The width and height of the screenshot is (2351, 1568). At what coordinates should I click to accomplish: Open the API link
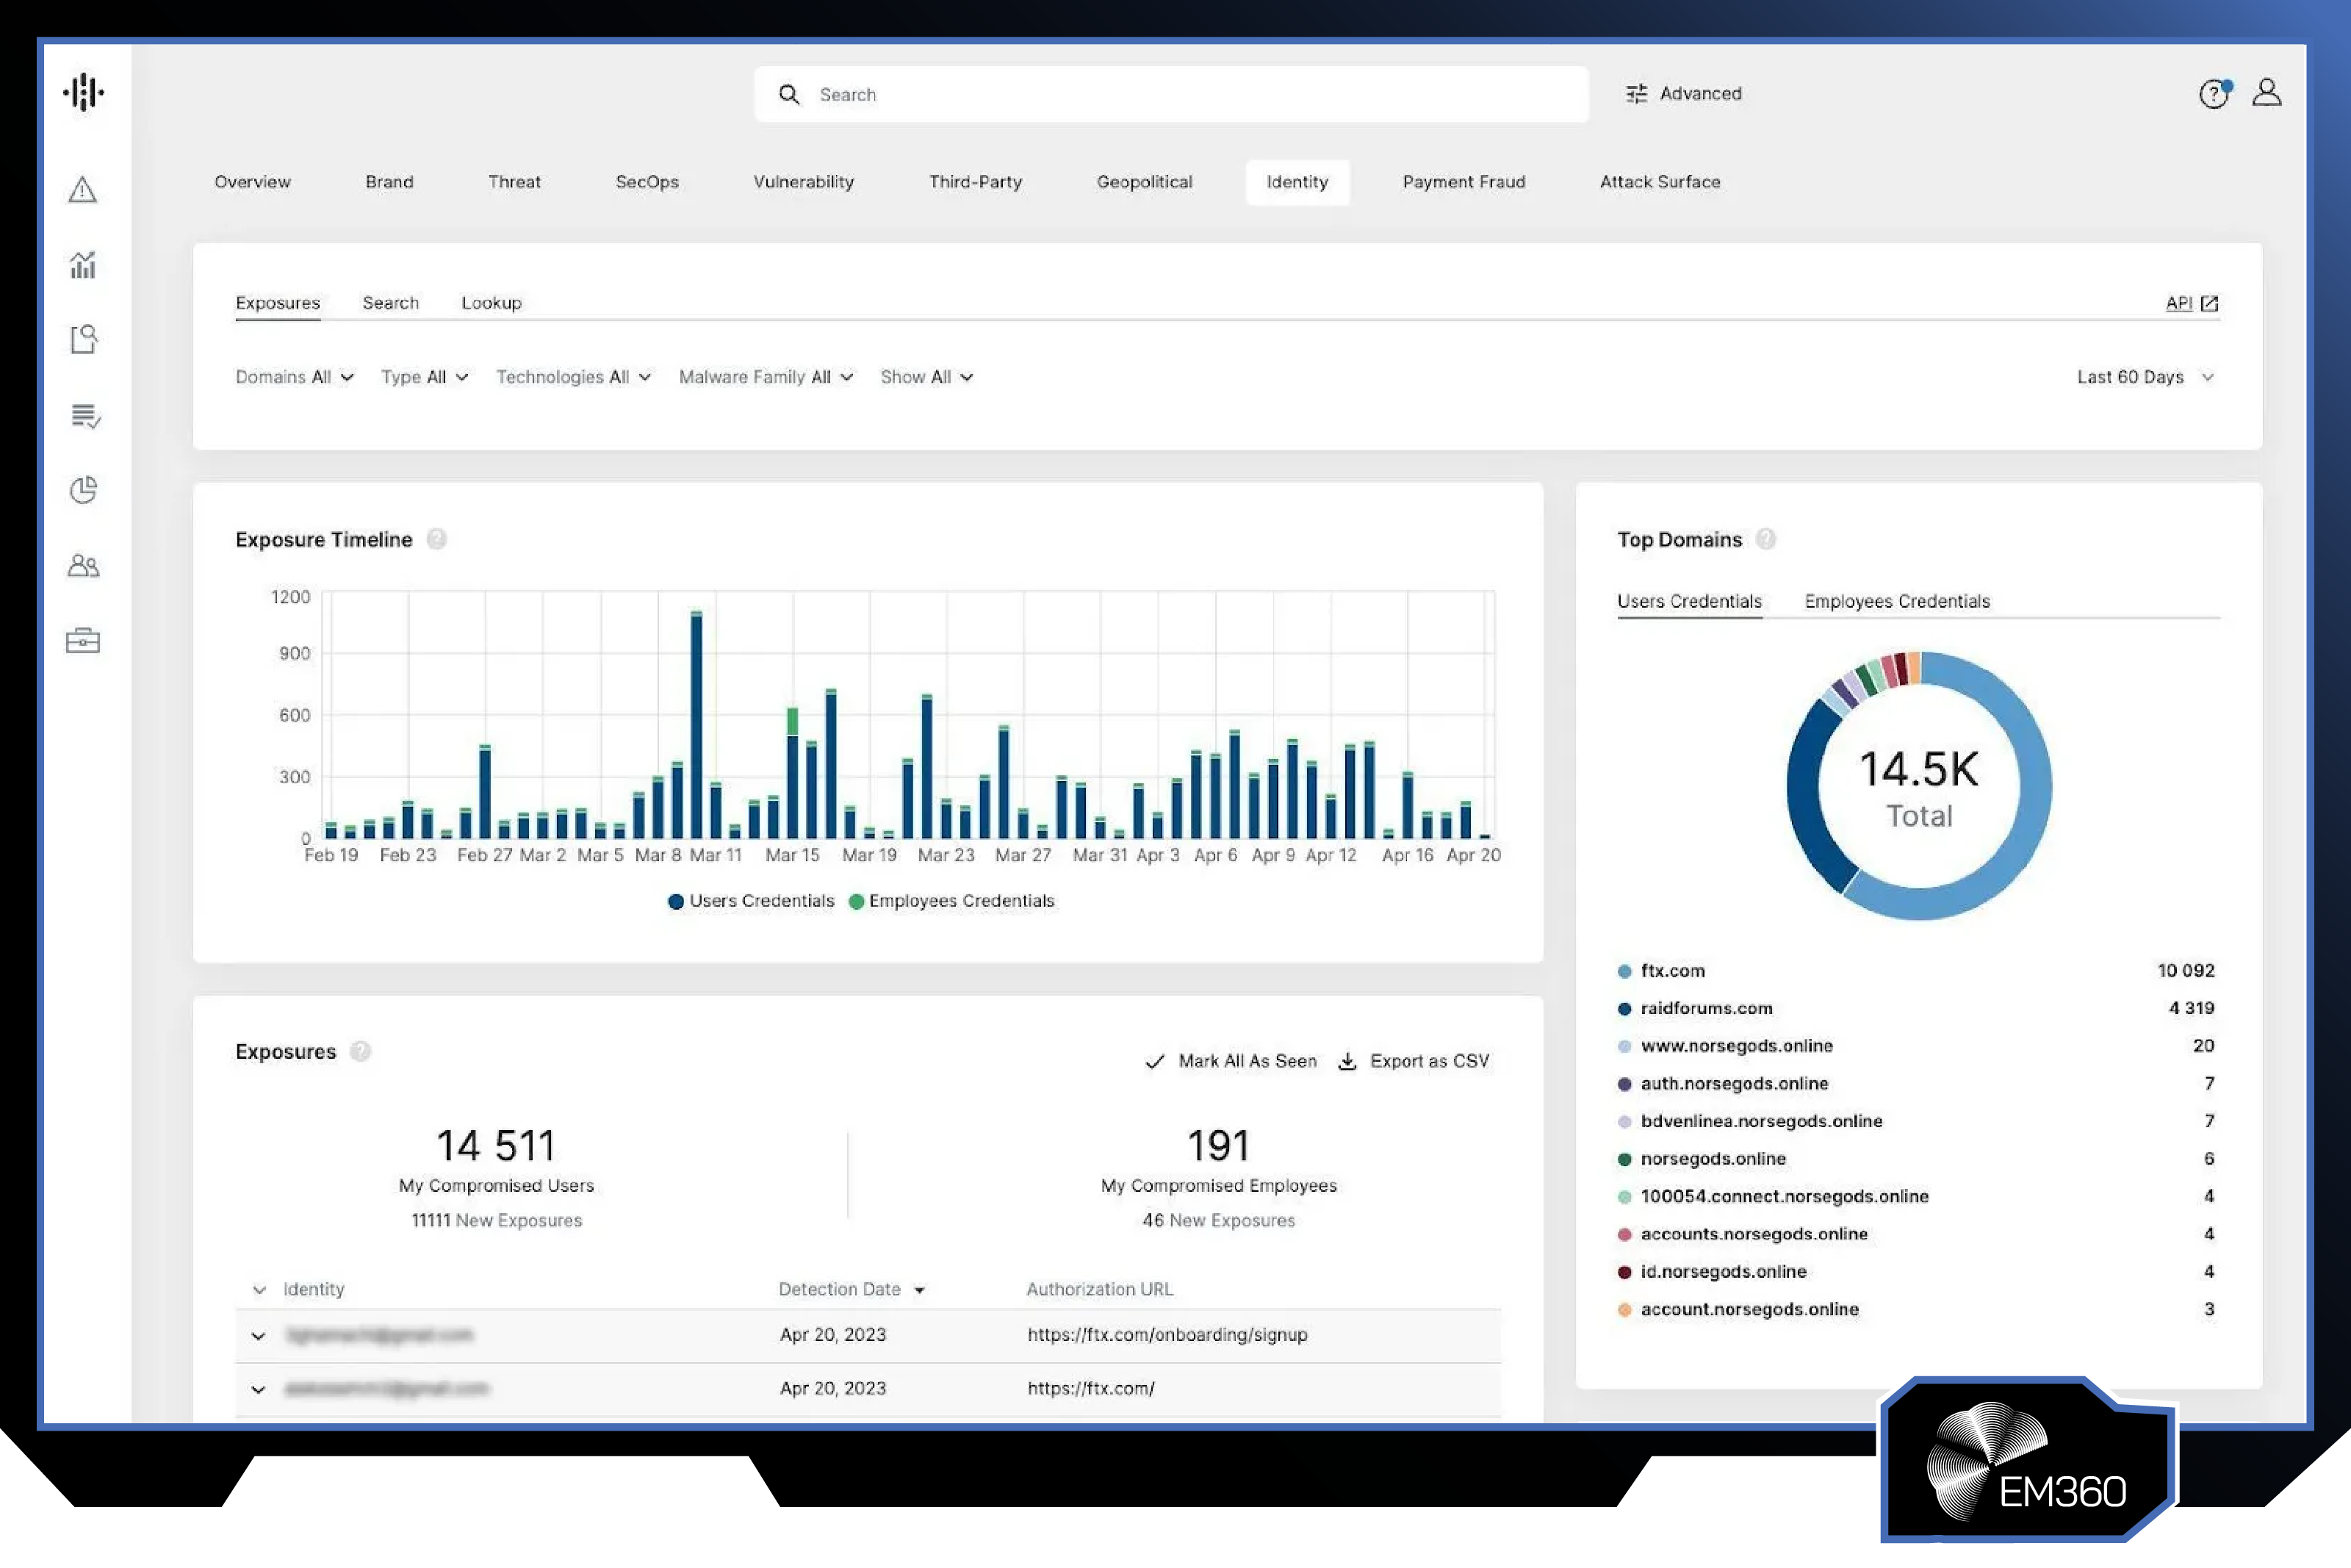pos(2179,303)
